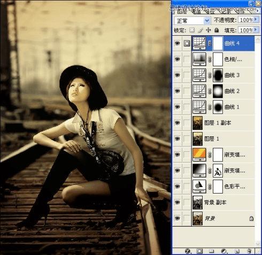Switch to the 路径 paths tab
The width and height of the screenshot is (262, 255).
210,12
